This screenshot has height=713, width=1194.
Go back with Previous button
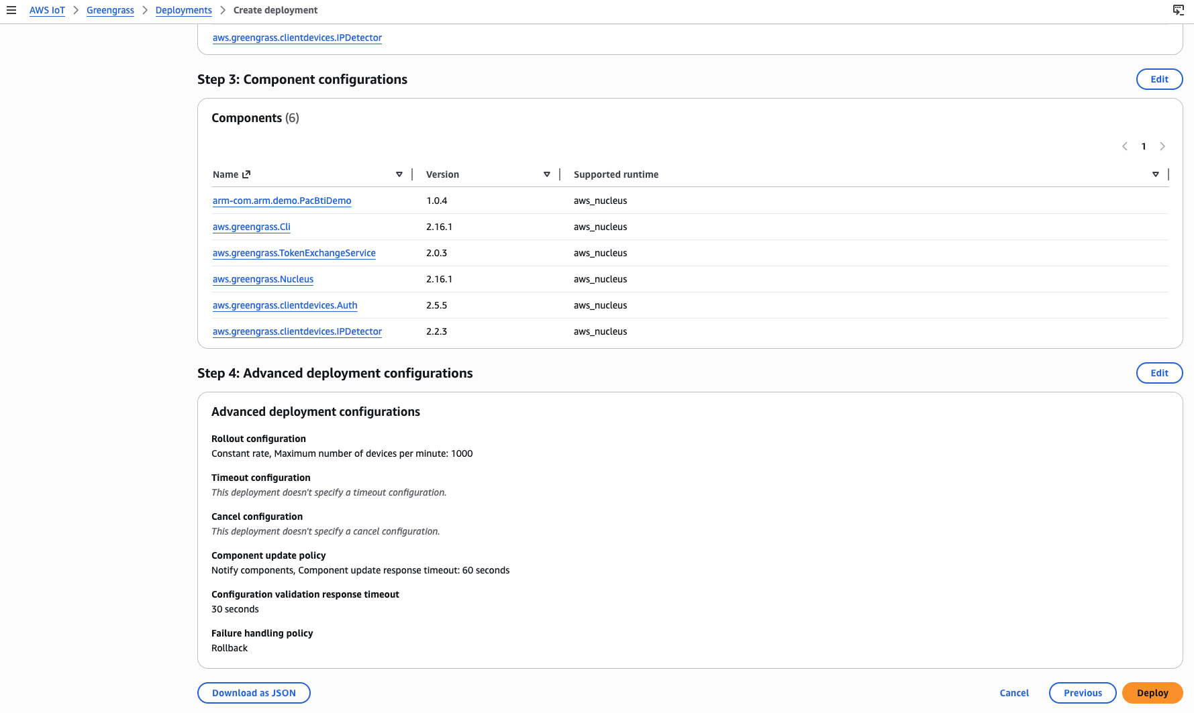pyautogui.click(x=1083, y=693)
